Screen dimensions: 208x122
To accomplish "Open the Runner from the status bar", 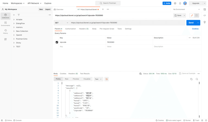I will tap(187, 120).
